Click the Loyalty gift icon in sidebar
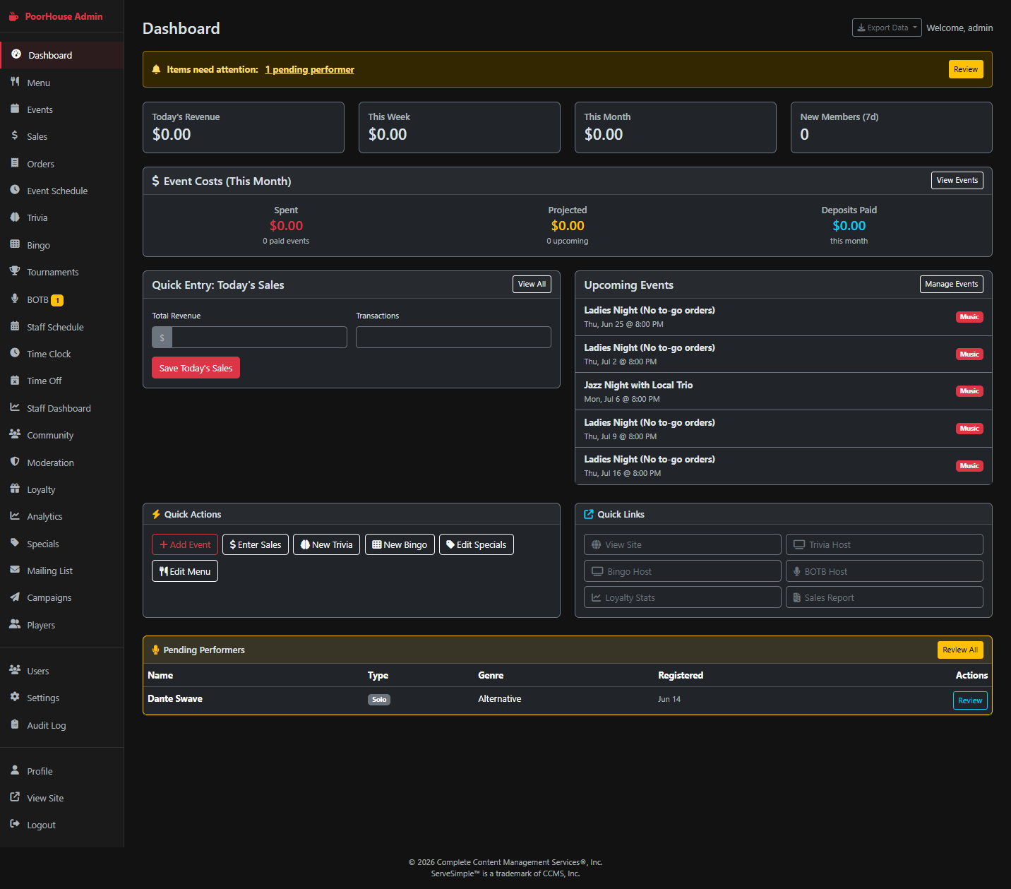1011x889 pixels. click(x=15, y=489)
